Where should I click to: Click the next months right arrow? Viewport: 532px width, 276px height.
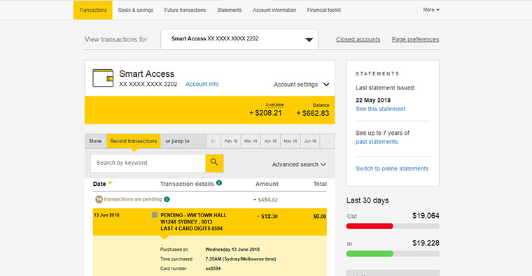coord(328,141)
